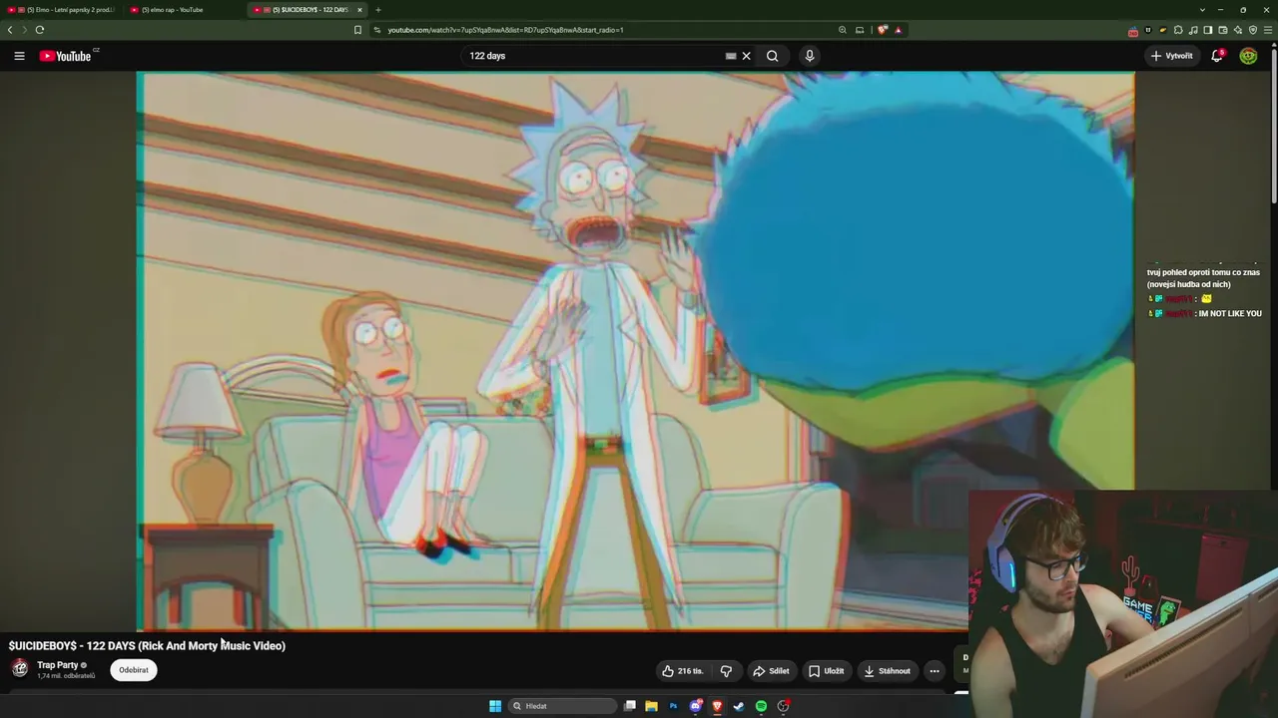Select the $UICIDEBOY$ - 122 DAYS tab

click(307, 10)
